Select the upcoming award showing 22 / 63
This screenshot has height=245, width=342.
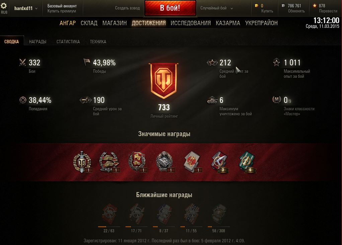tap(109, 215)
